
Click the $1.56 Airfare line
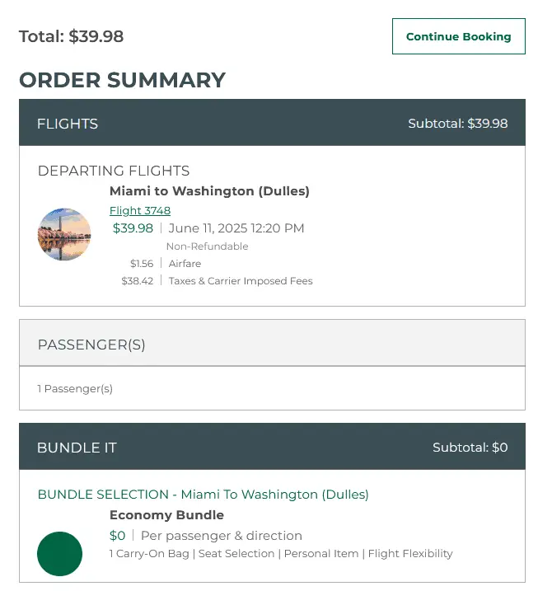[x=166, y=264]
